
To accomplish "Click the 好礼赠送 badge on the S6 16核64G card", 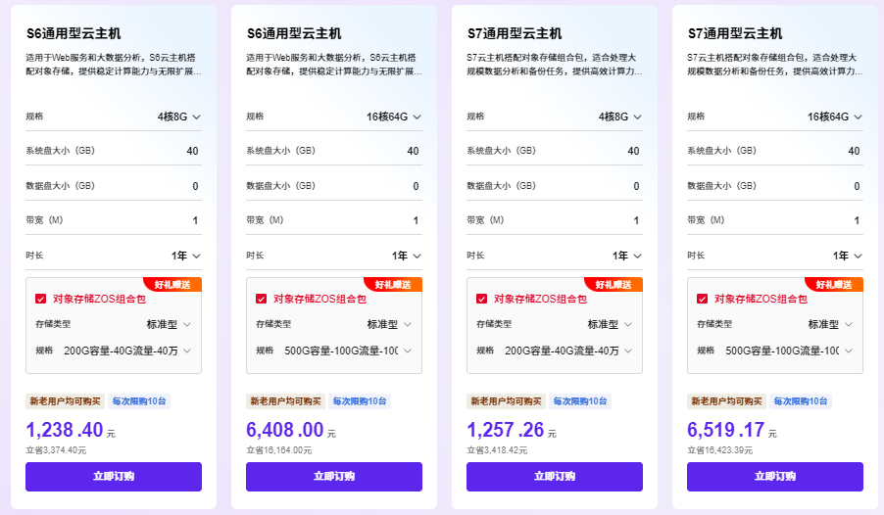I will pos(393,285).
